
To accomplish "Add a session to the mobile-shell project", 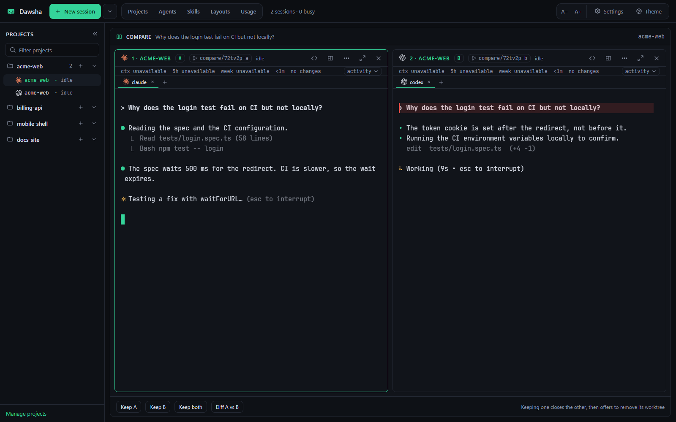I will coord(81,123).
